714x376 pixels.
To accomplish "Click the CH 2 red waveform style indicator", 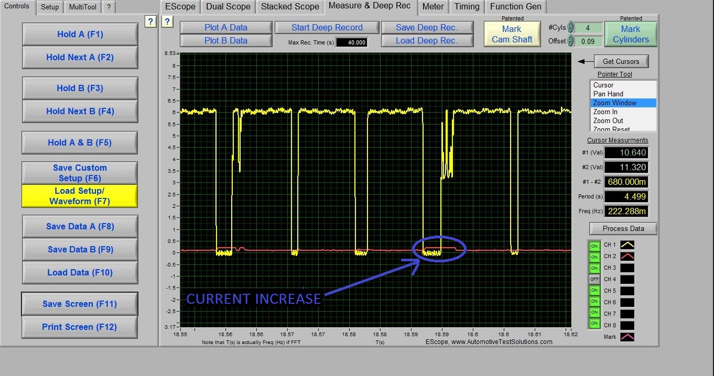I will (627, 256).
